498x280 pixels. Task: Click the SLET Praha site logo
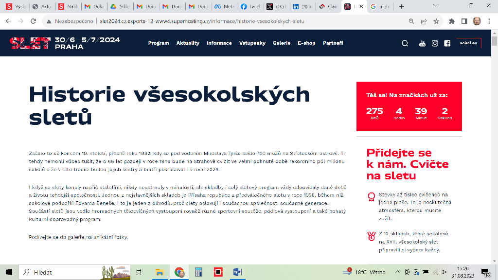pos(65,43)
